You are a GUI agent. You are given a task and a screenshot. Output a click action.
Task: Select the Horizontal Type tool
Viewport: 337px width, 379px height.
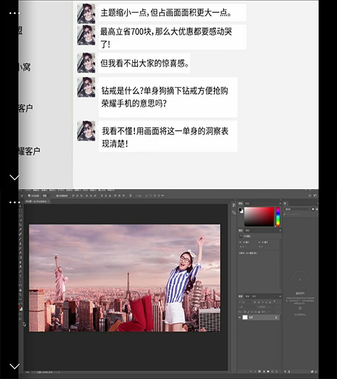[x=20, y=276]
